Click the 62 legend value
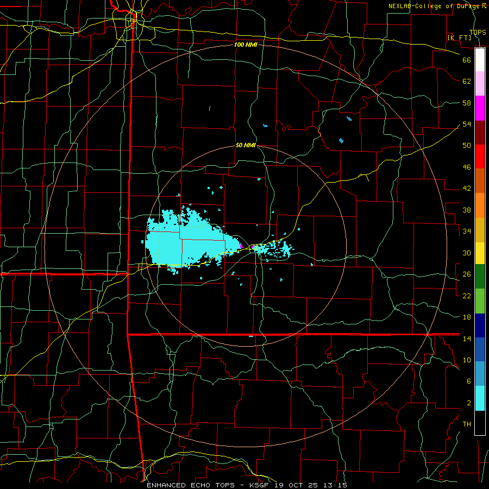The width and height of the screenshot is (489, 489). pos(467,81)
